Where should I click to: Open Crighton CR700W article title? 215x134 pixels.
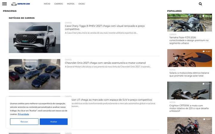coord(189,108)
